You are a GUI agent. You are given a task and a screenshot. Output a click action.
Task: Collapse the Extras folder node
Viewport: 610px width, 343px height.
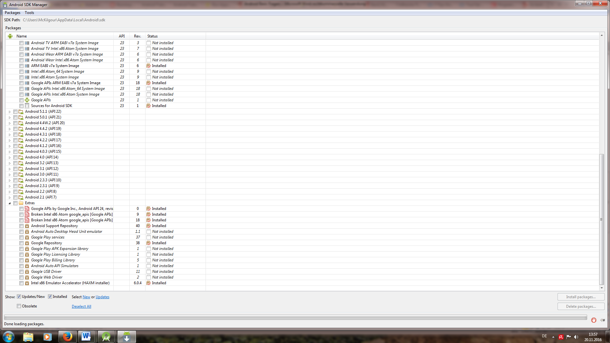[x=10, y=203]
